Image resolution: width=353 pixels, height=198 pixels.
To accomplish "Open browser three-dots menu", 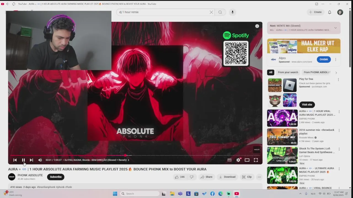I will click(323, 4).
